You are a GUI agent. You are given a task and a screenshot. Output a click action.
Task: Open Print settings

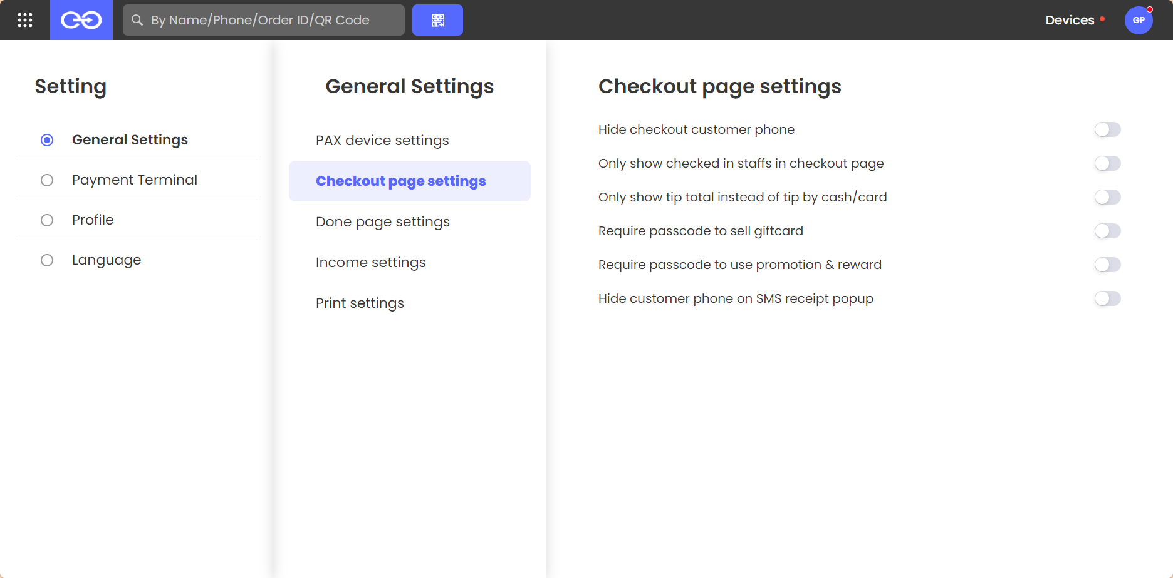(x=410, y=303)
